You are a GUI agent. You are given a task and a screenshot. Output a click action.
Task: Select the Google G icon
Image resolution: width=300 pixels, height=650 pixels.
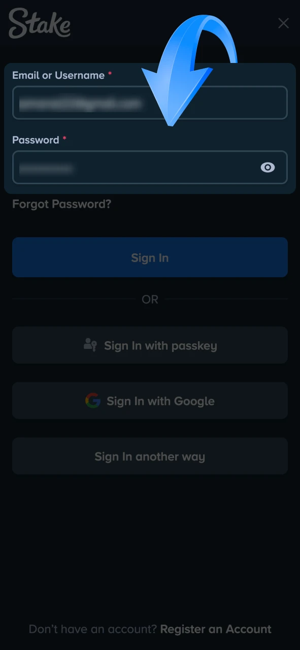click(x=93, y=401)
